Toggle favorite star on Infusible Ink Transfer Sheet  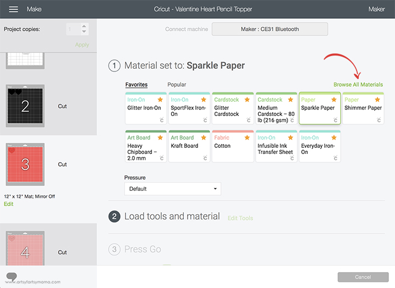coord(290,137)
